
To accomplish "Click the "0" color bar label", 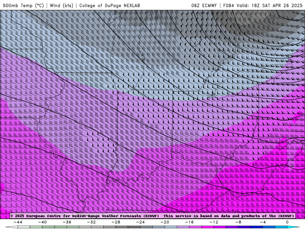I will pos(287,222).
